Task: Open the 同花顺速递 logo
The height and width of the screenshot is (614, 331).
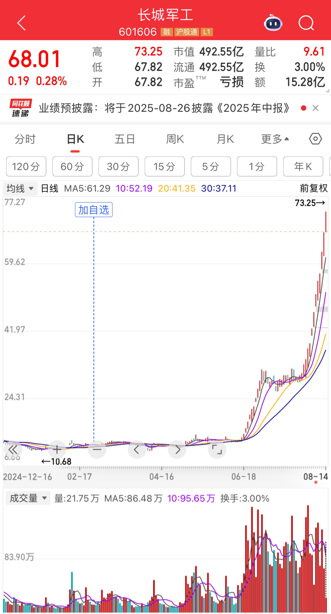Action: pyautogui.click(x=21, y=108)
